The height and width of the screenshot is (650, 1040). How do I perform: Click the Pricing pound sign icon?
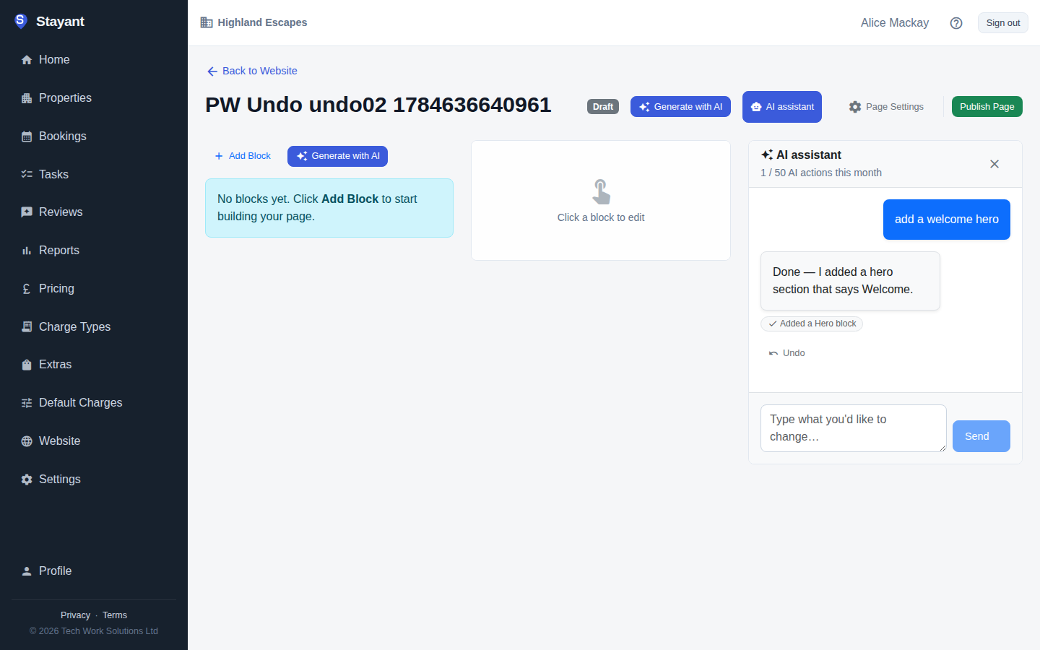click(27, 289)
